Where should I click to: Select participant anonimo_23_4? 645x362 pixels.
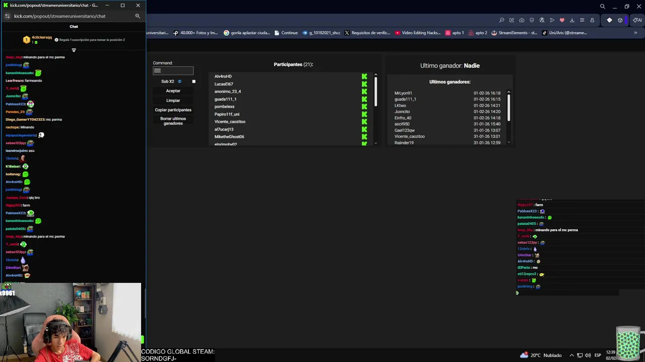click(x=228, y=92)
